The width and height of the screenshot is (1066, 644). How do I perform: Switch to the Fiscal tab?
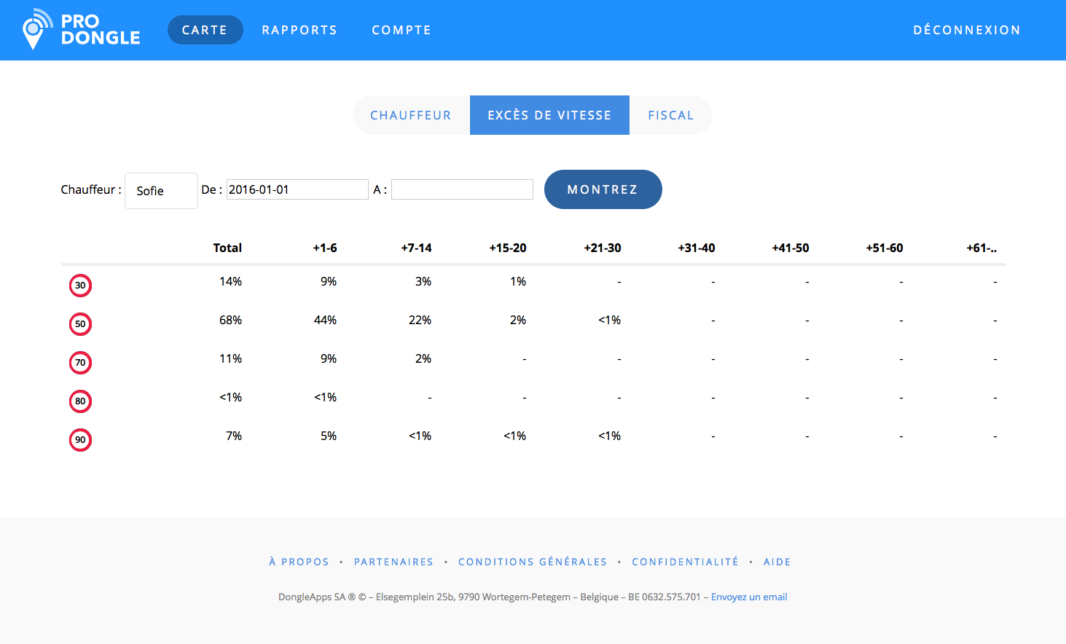670,115
